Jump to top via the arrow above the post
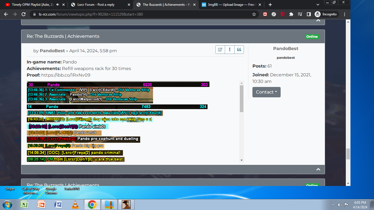Screen dimensions: 374x210 [318, 21]
